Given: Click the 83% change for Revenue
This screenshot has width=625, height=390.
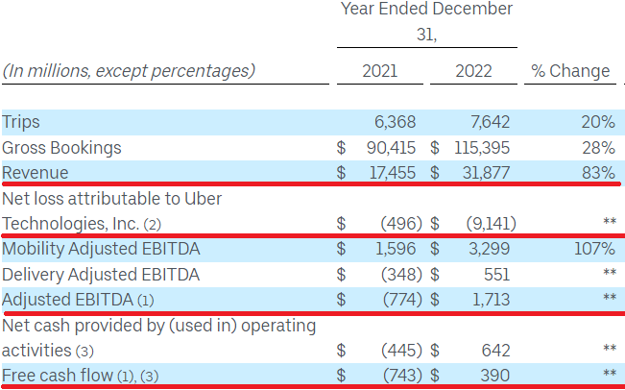Looking at the screenshot, I should point(598,173).
